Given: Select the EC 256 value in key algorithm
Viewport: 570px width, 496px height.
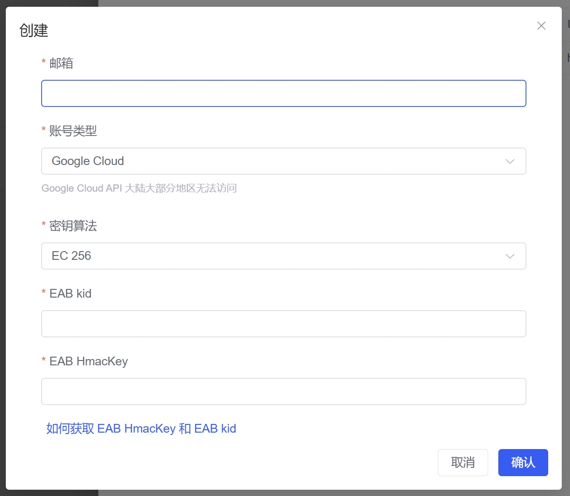Looking at the screenshot, I should 71,256.
